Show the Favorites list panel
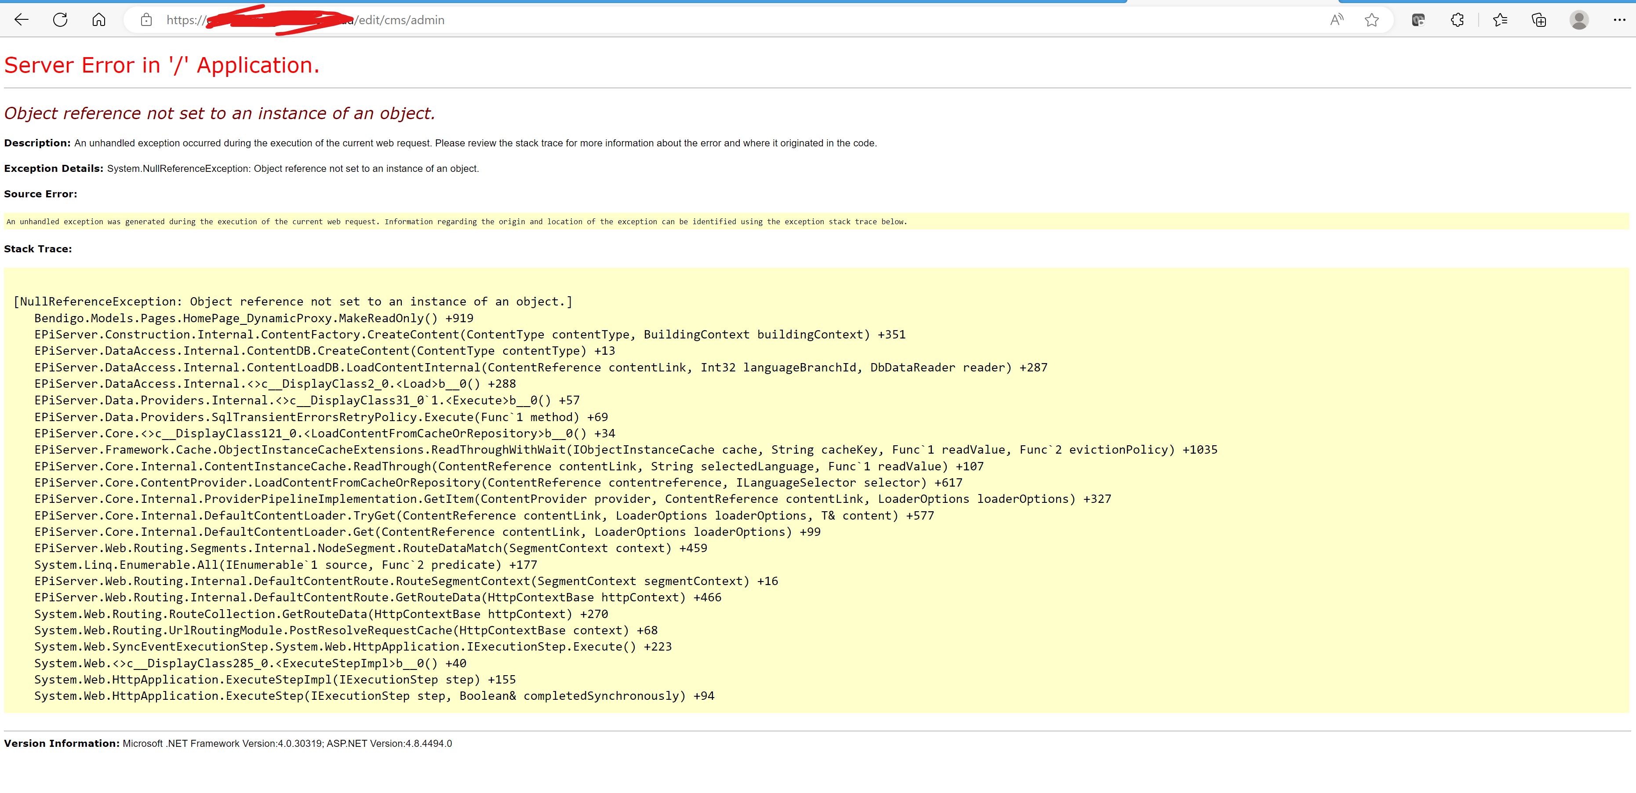This screenshot has height=793, width=1636. (x=1500, y=20)
